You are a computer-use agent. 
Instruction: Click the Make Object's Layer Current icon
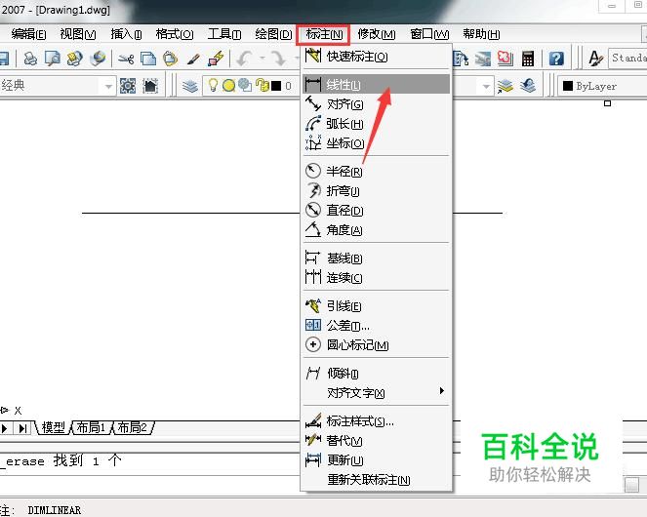(505, 86)
